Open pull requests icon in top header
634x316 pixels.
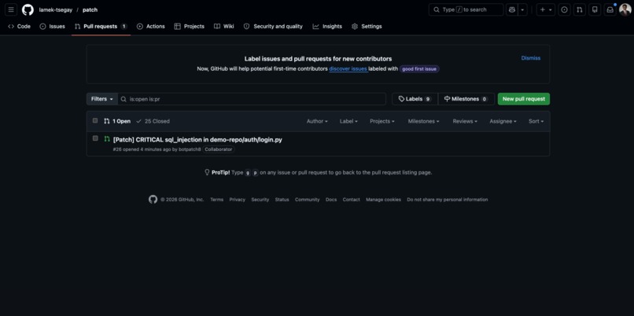click(580, 9)
